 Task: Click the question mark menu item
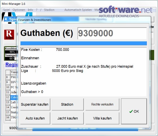point(37,10)
